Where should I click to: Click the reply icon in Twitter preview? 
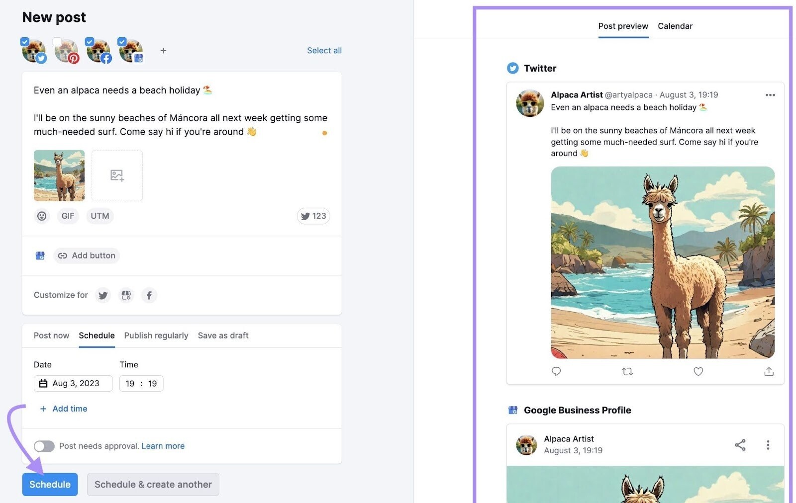[556, 371]
